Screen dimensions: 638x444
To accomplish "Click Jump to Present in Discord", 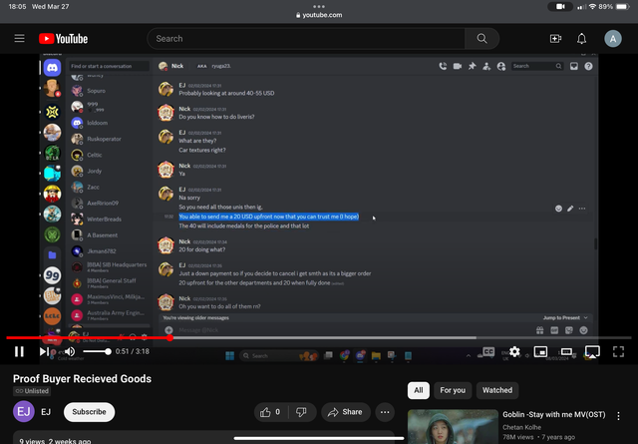I will pos(565,317).
